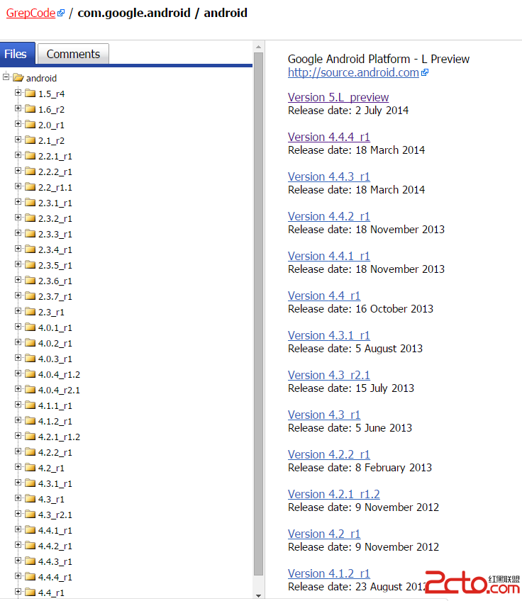
Task: Click the folder icon of 4.4.2_r1
Action: [x=30, y=546]
